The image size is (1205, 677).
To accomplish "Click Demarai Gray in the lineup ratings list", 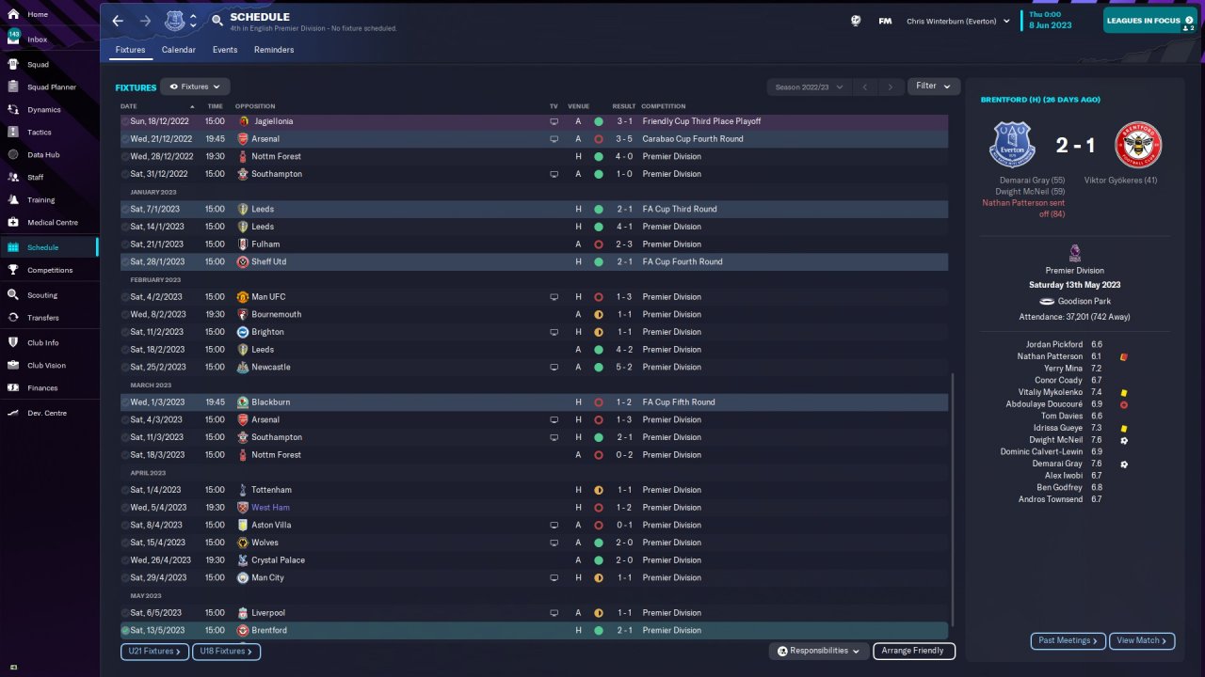I will click(x=1058, y=464).
